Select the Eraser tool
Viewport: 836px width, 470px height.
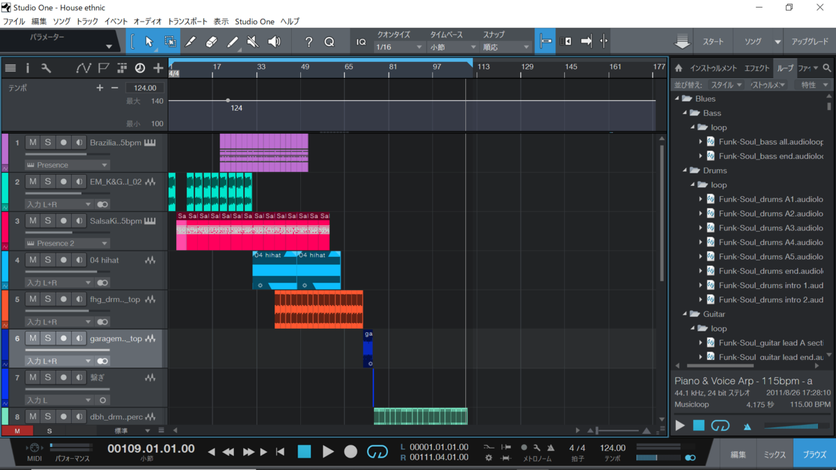click(212, 42)
